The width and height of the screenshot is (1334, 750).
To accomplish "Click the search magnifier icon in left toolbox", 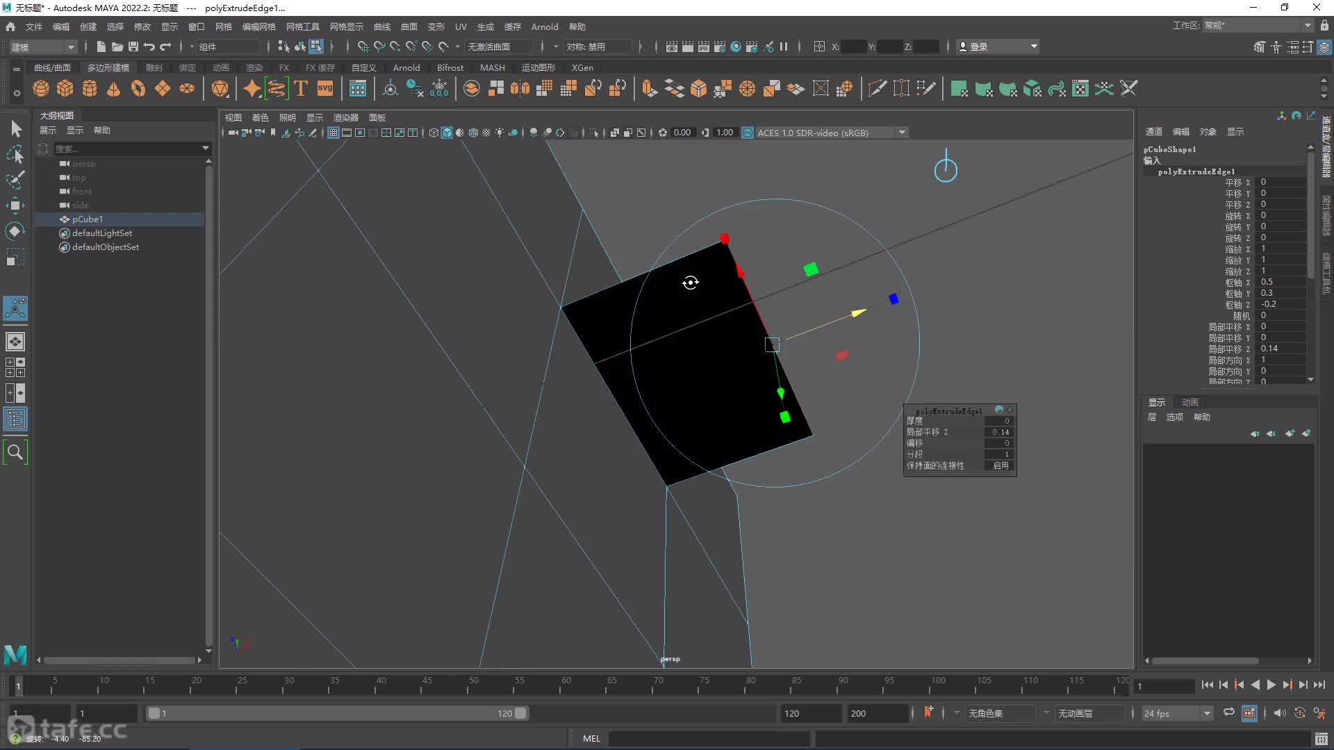I will 15,453.
